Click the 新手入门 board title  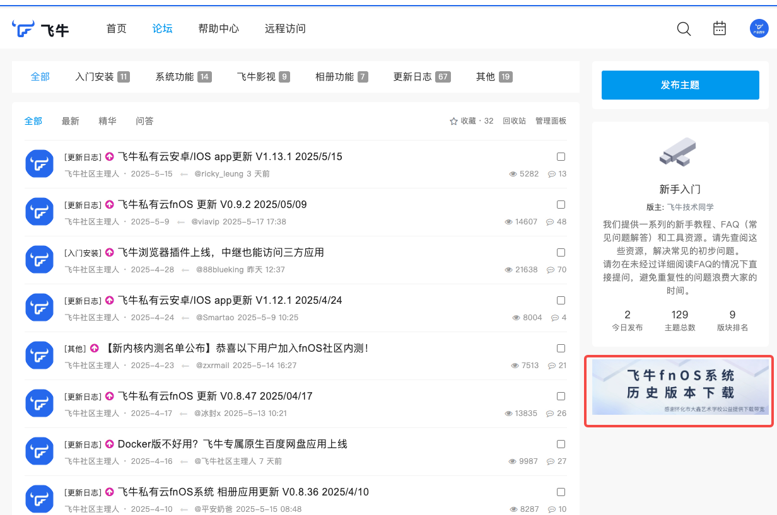(x=680, y=189)
